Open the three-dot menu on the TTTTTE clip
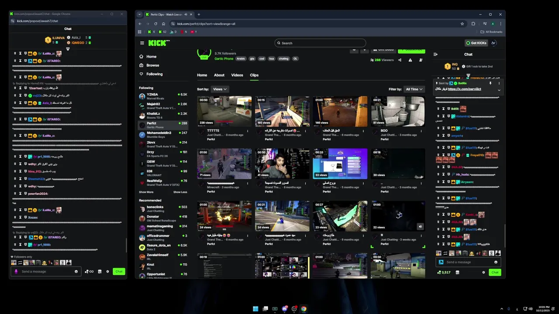Viewport: 559px width, 314px height. pos(248,131)
